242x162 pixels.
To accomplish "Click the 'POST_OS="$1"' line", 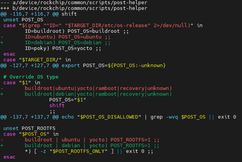I will click(68, 100).
